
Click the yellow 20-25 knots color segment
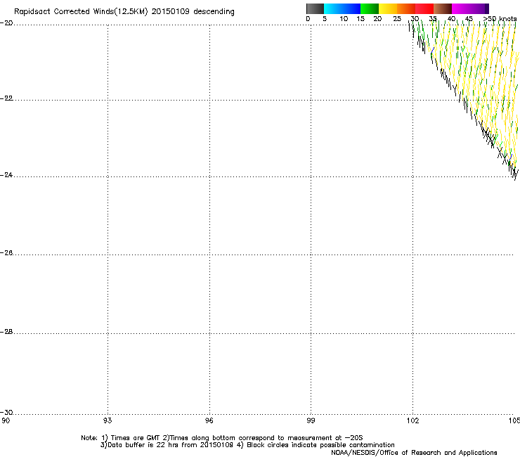click(388, 8)
